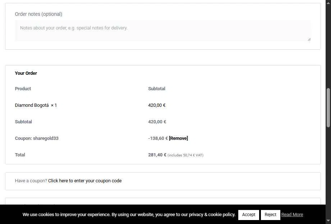Image resolution: width=331 pixels, height=224 pixels.
Task: Click the resize grip of the notes box
Action: point(309,39)
